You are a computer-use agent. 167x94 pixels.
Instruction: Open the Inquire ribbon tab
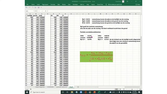(93, 4)
